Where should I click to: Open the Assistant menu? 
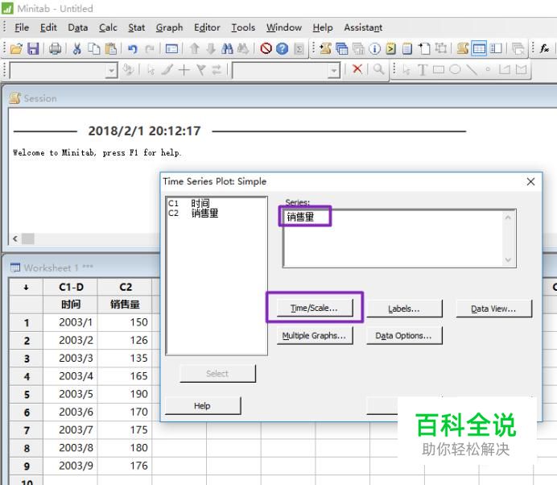(363, 27)
